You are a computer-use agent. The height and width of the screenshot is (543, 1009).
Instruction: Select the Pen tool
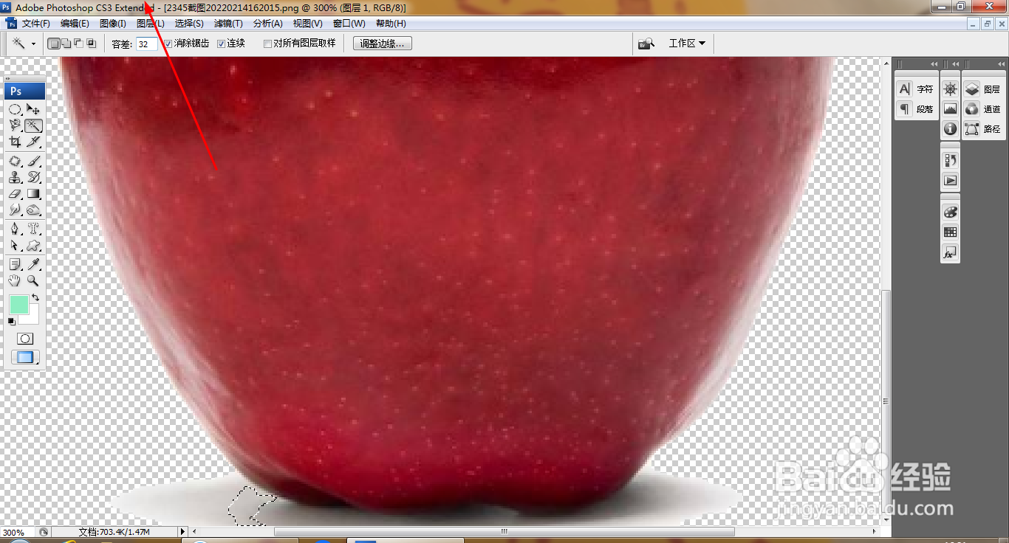pyautogui.click(x=15, y=229)
